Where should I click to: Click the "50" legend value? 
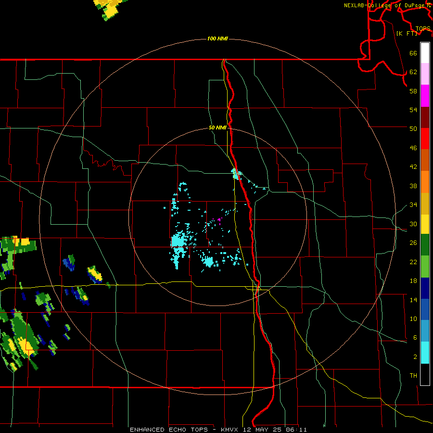[413, 128]
